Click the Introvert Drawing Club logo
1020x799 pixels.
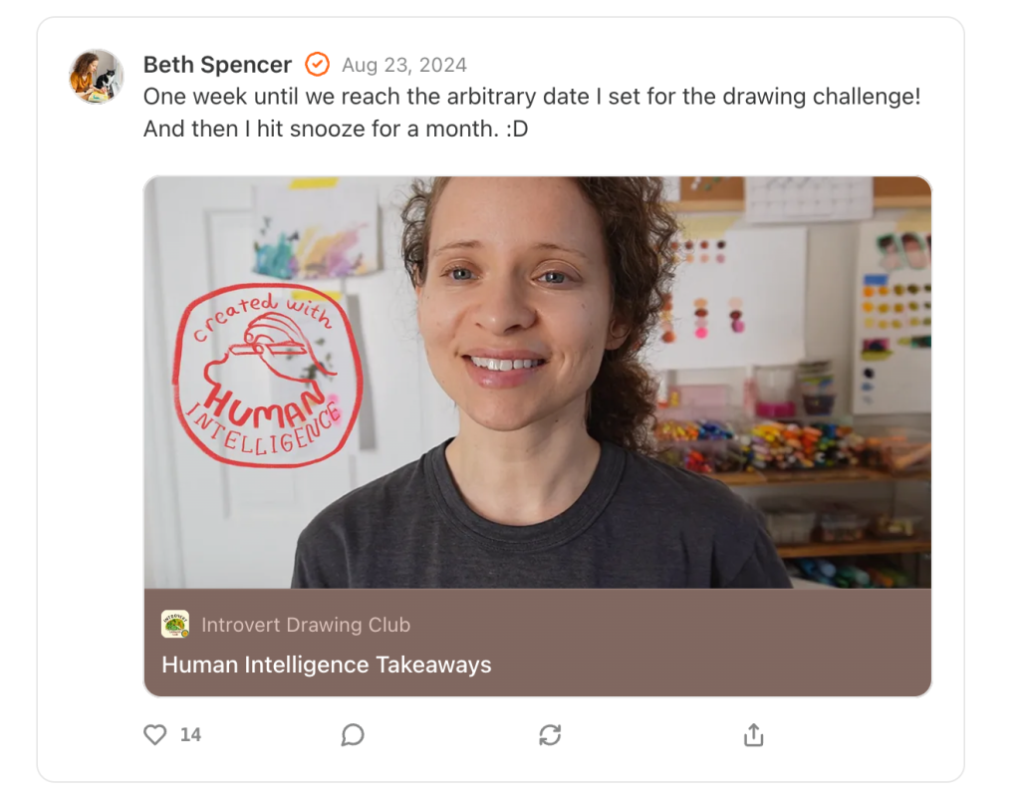175,625
